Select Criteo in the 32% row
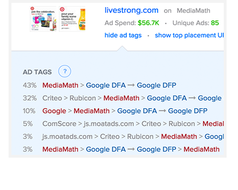Viewport: 238px width, 190px height. pyautogui.click(x=52, y=98)
